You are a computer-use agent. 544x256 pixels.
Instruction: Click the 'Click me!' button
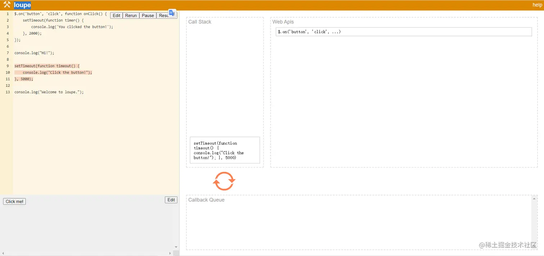tap(14, 202)
